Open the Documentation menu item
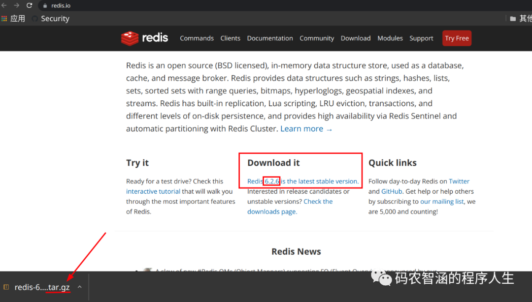 click(270, 38)
